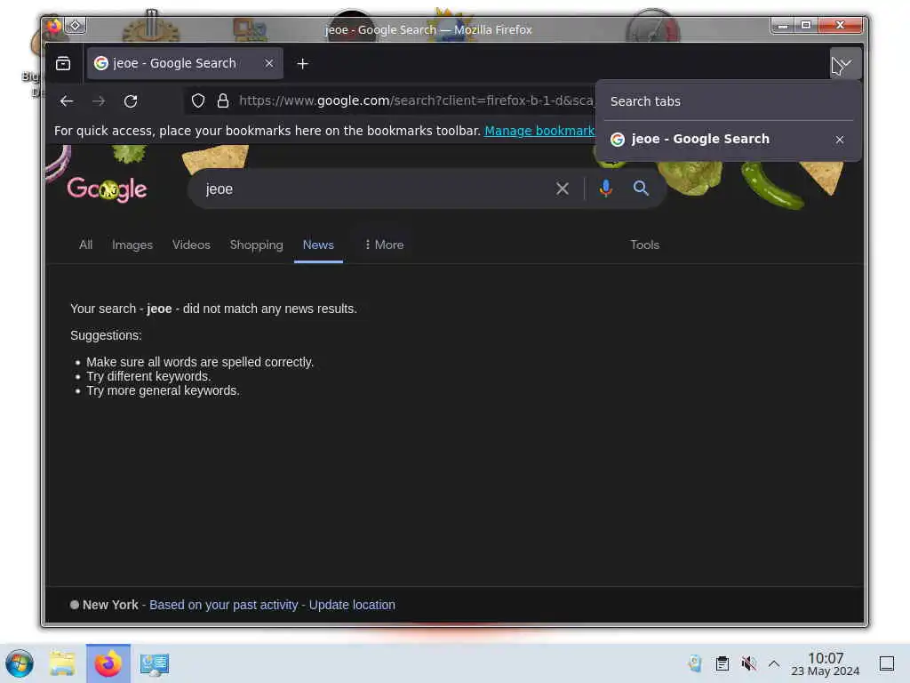Image resolution: width=910 pixels, height=683 pixels.
Task: Open the tracking protection shield
Action: point(198,101)
